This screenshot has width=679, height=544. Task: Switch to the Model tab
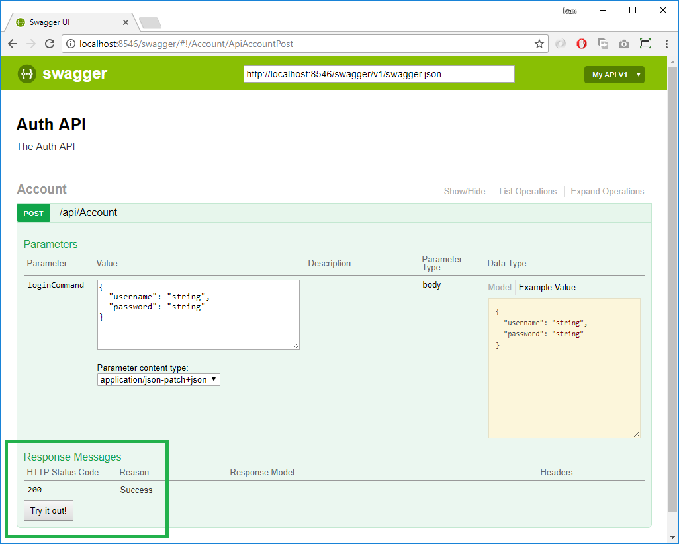[500, 288]
